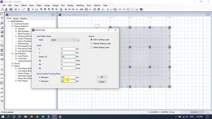Open Firefox from the taskbar
212x119 pixels.
(31, 117)
